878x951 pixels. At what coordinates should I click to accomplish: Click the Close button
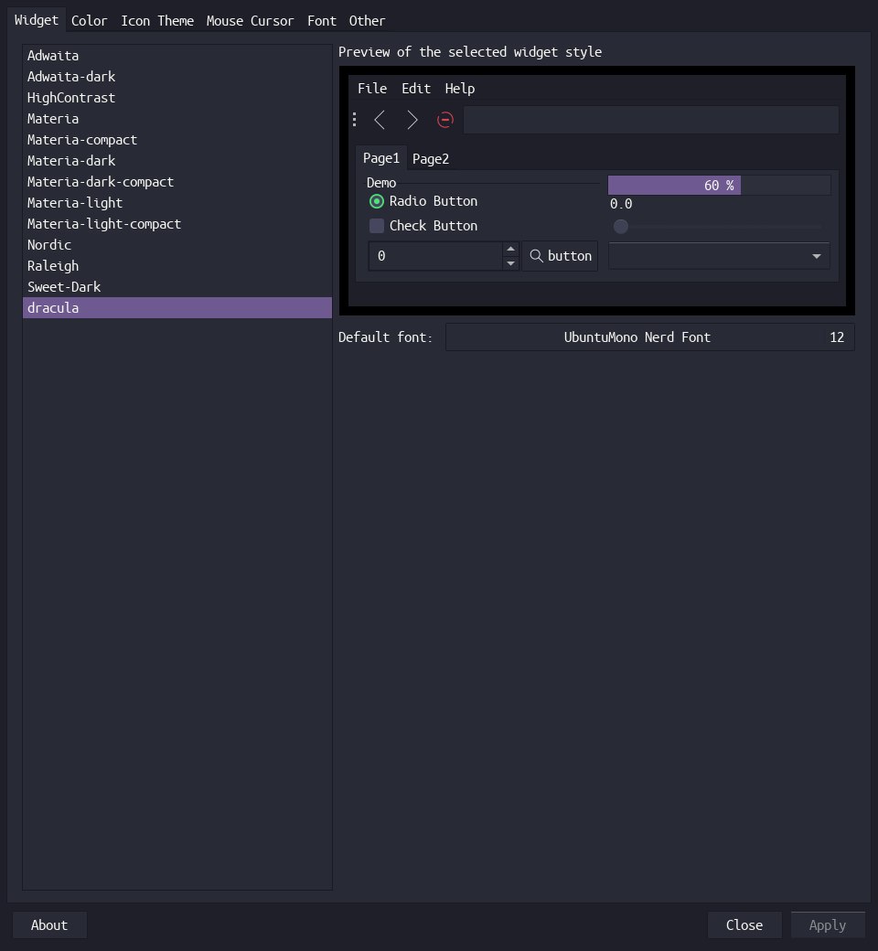click(744, 924)
